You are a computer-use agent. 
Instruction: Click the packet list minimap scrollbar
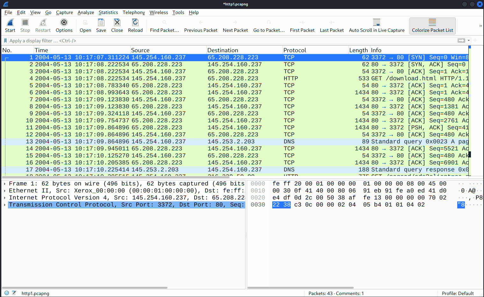(x=470, y=111)
